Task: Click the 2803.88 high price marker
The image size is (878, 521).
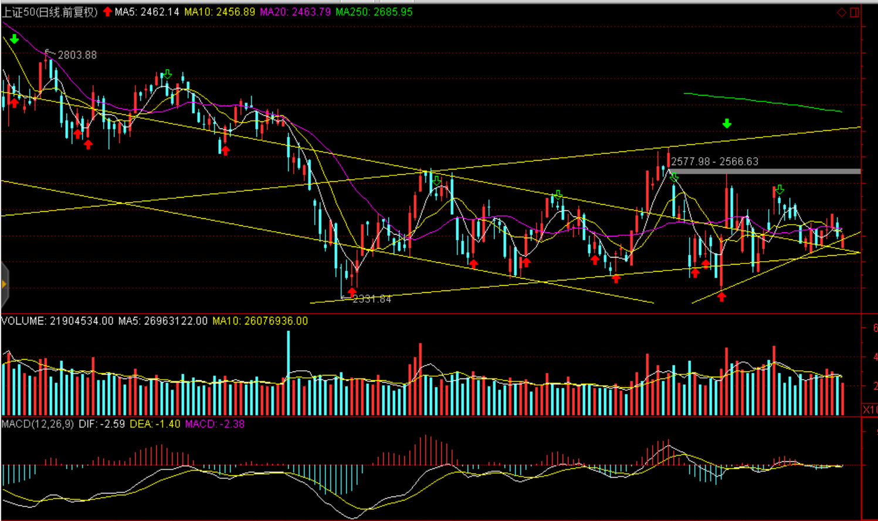Action: click(77, 55)
